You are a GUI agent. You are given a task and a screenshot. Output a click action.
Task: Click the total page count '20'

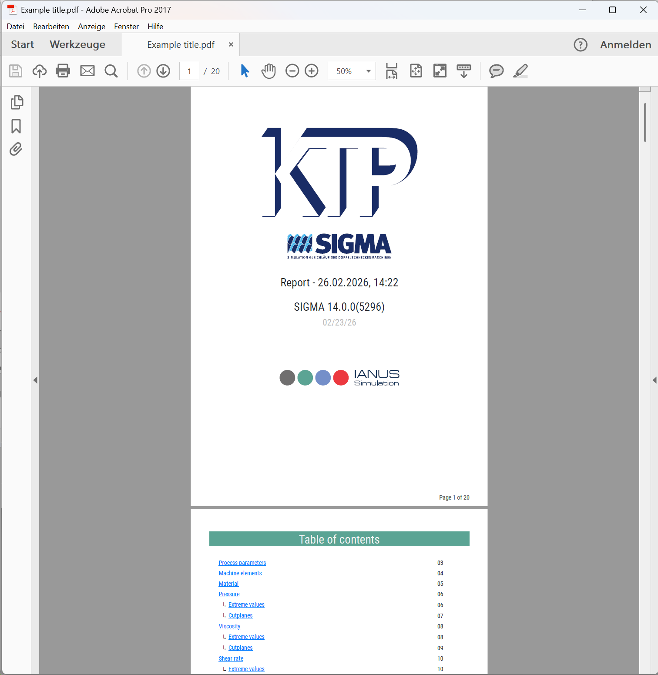tap(215, 71)
